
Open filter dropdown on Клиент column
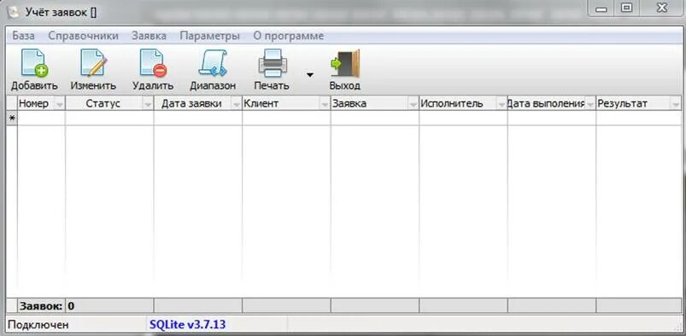pos(325,104)
